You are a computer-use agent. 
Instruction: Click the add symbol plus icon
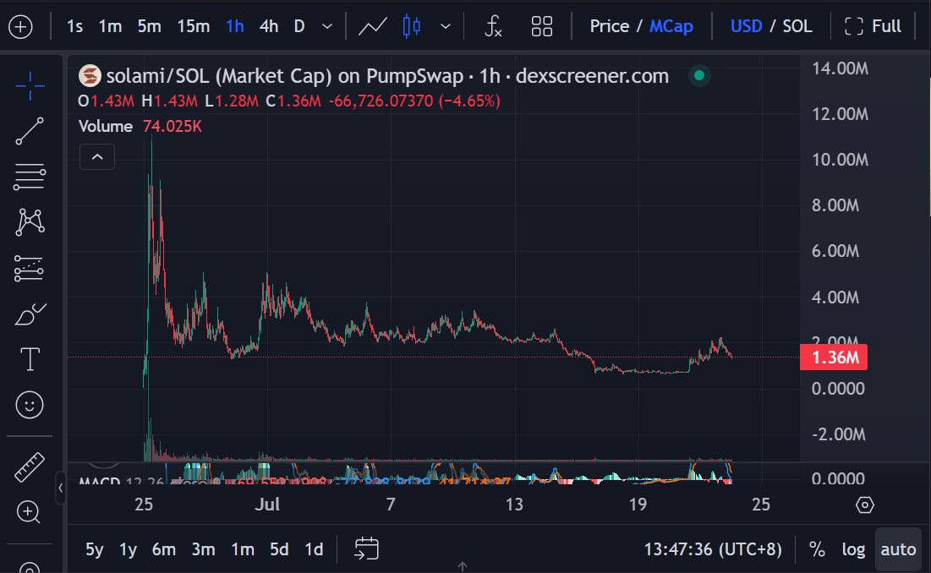(21, 27)
